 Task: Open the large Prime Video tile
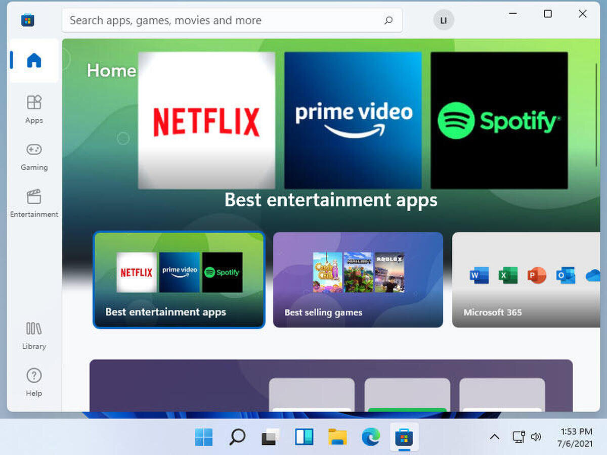tap(353, 120)
